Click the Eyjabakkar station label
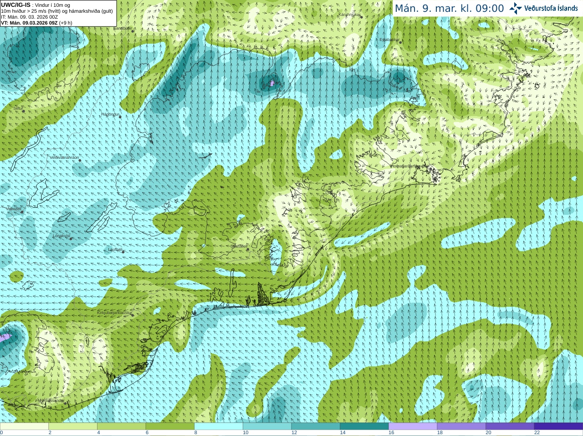The height and width of the screenshot is (436, 583). [389, 40]
